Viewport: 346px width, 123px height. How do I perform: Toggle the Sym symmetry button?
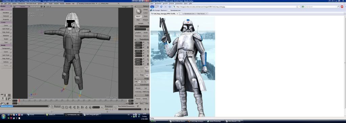[147, 75]
